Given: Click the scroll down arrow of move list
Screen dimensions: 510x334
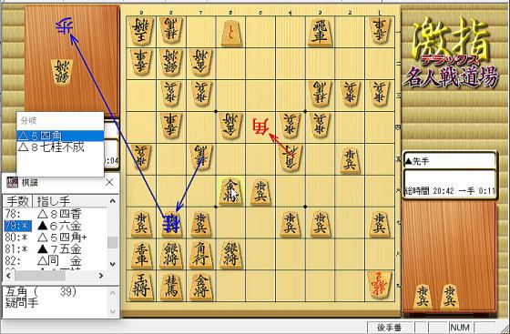Looking at the screenshot, I should pos(113,264).
